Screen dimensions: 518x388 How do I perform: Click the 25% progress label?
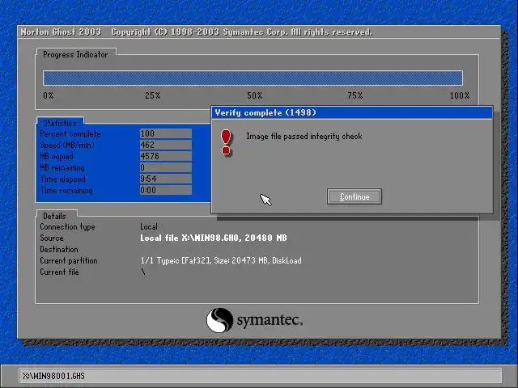(153, 95)
